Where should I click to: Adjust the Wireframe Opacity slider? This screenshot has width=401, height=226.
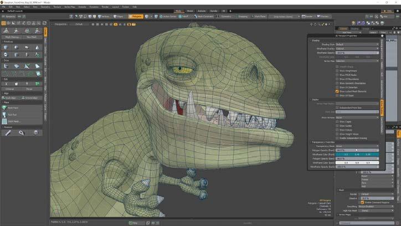coord(357,53)
